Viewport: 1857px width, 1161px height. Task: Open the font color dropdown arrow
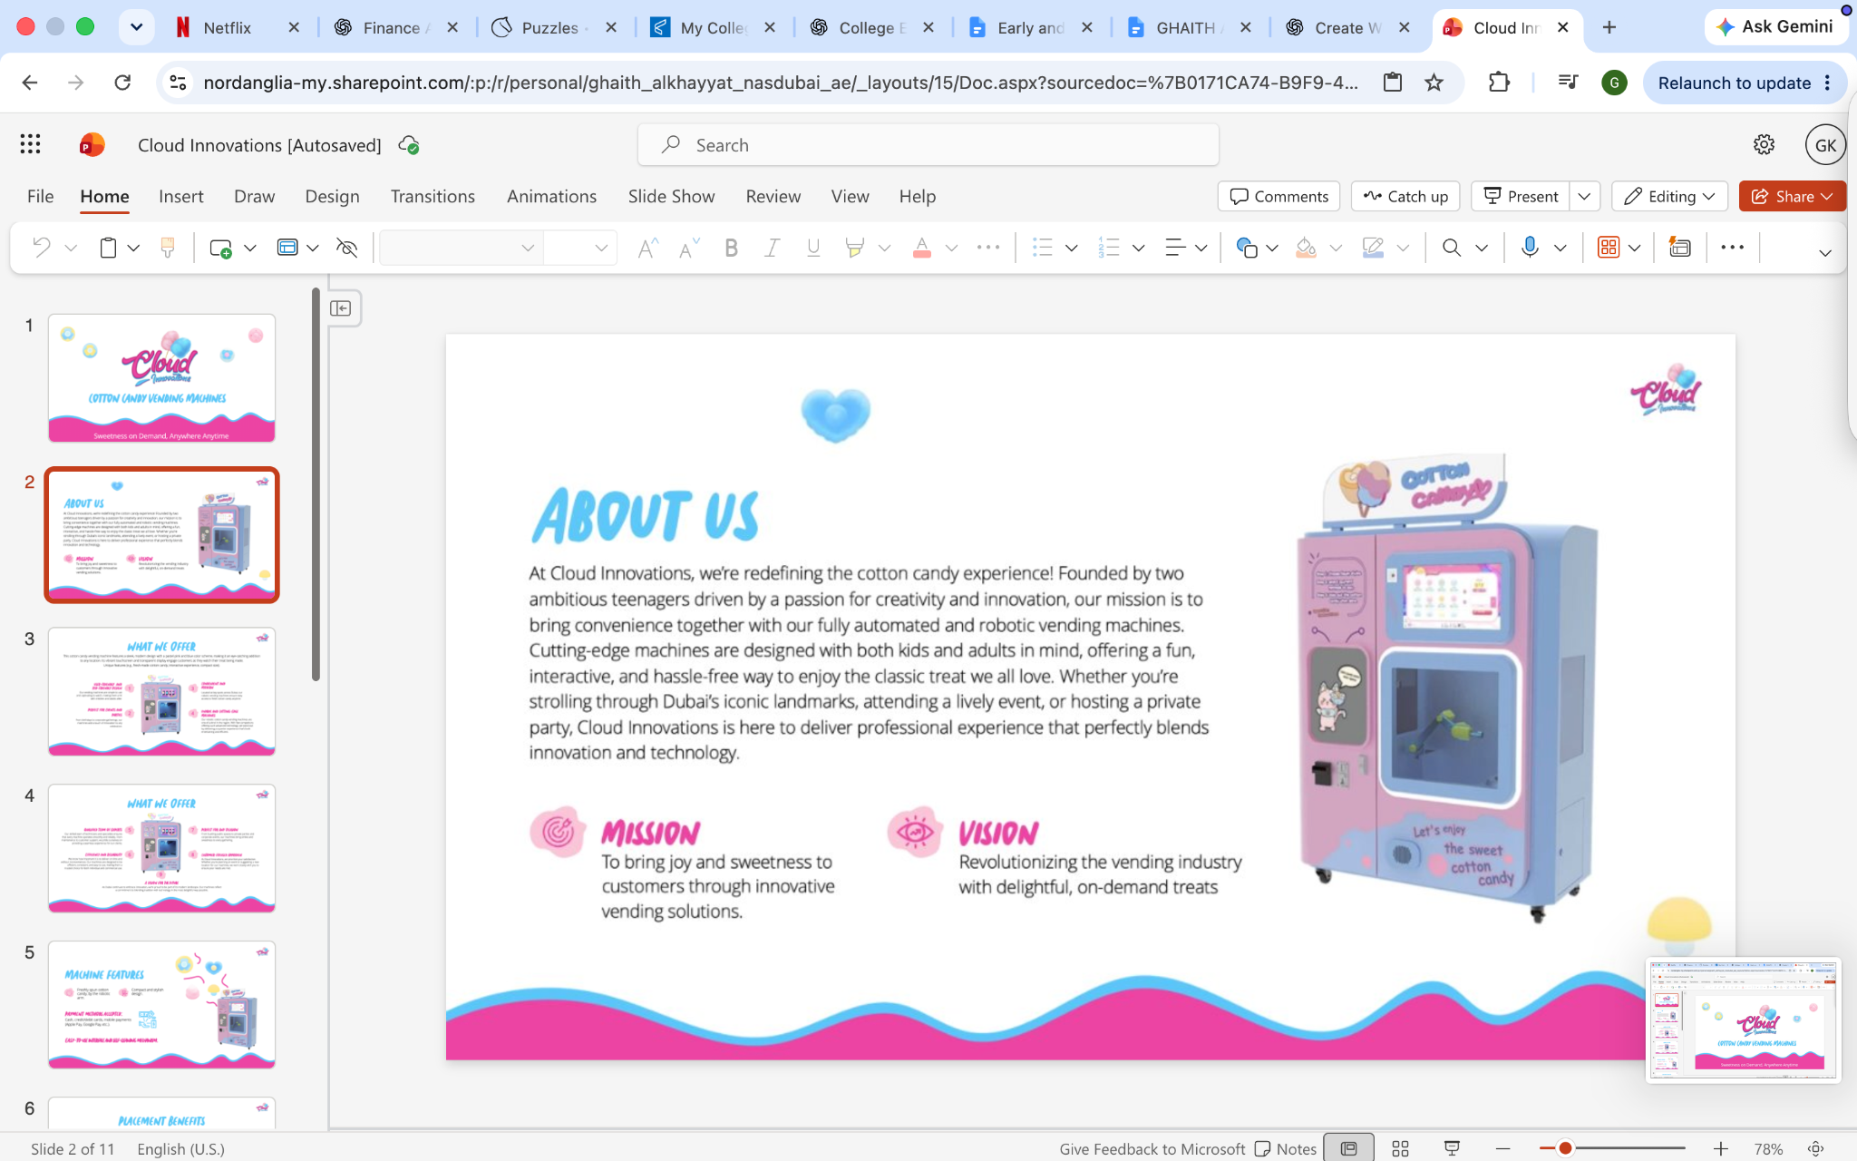coord(951,248)
